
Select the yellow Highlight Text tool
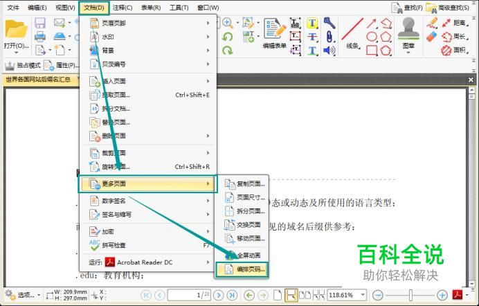312,24
